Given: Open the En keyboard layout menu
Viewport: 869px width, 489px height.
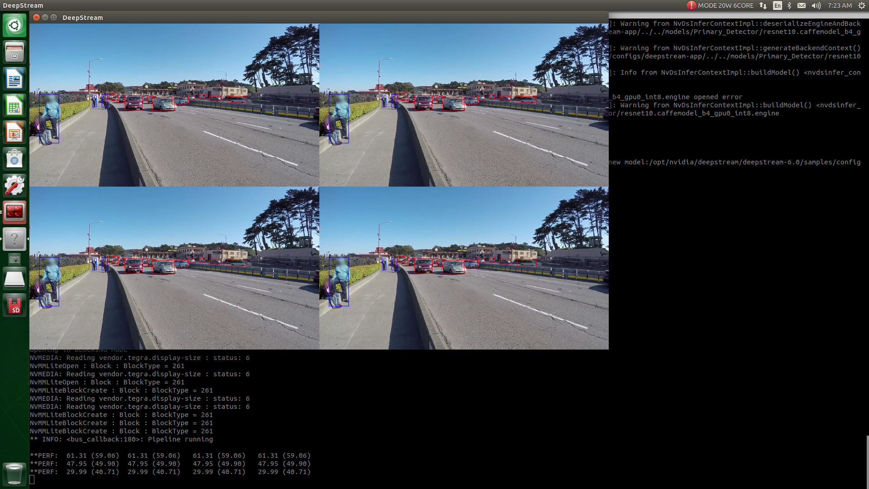Looking at the screenshot, I should coord(778,5).
